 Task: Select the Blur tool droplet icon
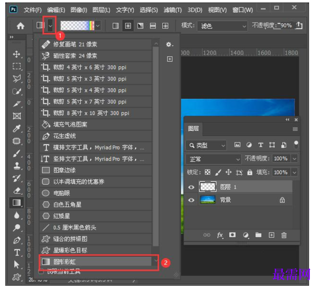tap(17, 215)
